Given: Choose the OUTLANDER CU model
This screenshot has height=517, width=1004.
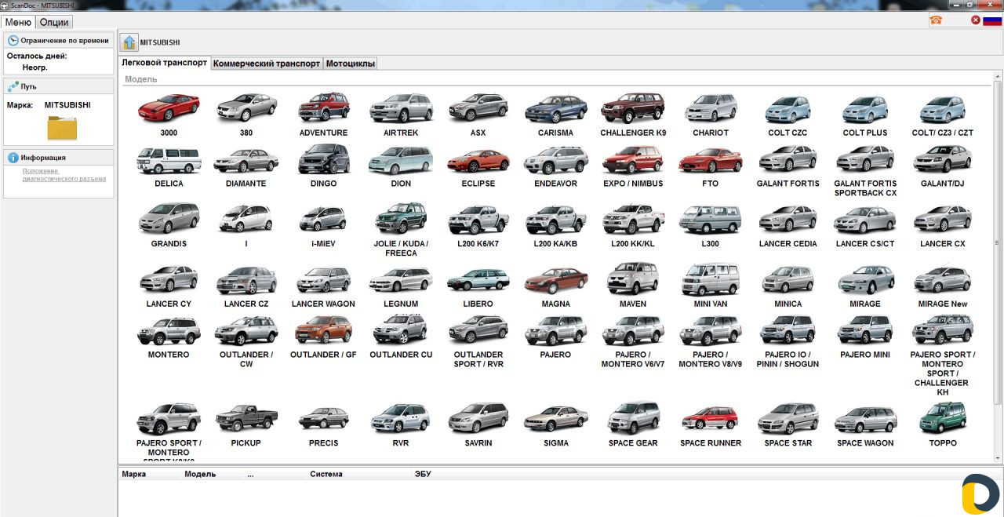Looking at the screenshot, I should pos(401,329).
